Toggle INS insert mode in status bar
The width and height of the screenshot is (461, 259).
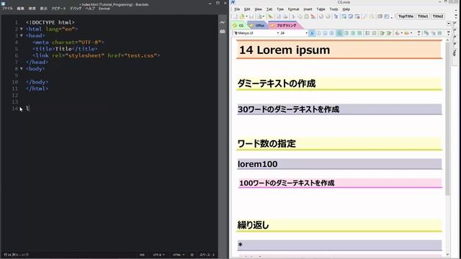pyautogui.click(x=142, y=255)
